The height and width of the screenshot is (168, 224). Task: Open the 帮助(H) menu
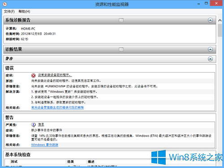click(24, 12)
